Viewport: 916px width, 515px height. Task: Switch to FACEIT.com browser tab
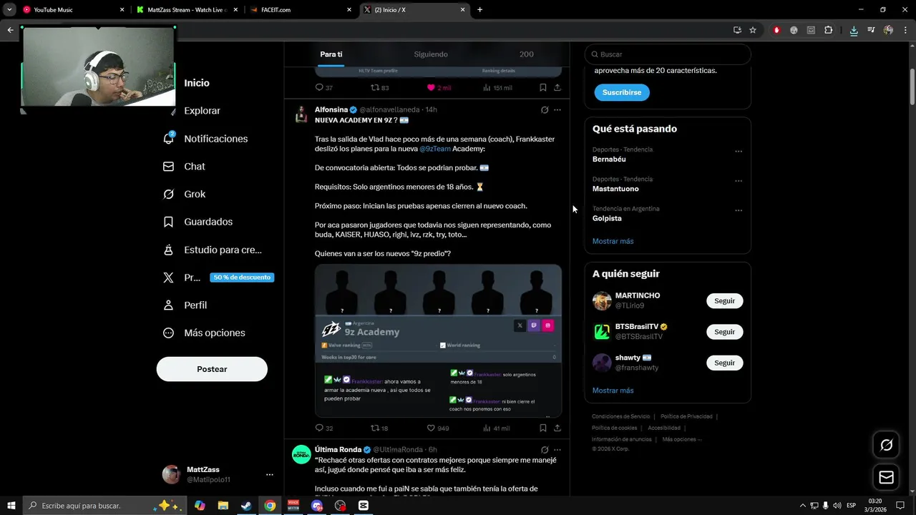tap(301, 10)
